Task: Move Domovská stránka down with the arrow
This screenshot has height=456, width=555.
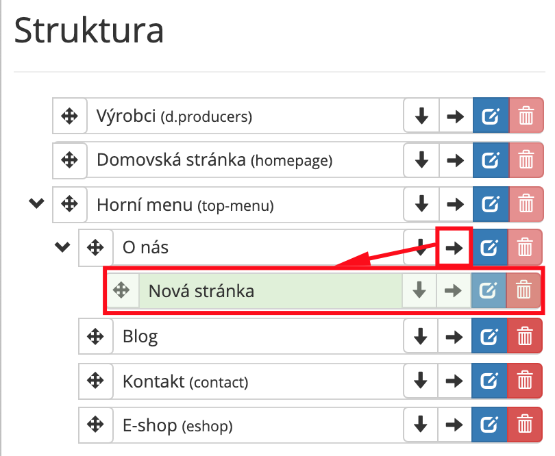Action: [x=421, y=160]
